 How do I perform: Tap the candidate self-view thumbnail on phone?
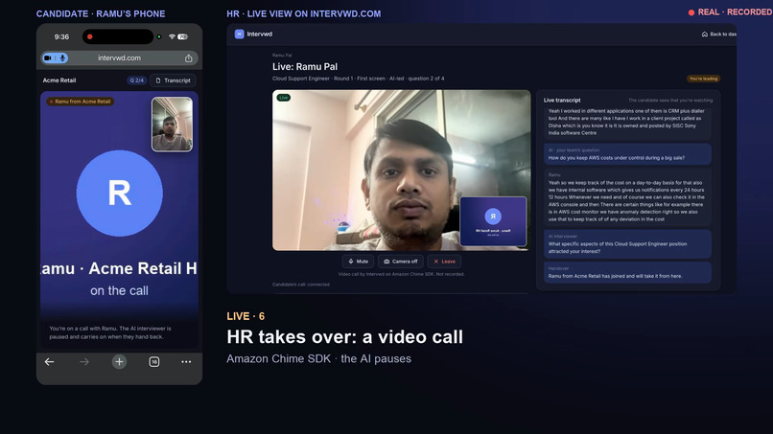click(172, 125)
